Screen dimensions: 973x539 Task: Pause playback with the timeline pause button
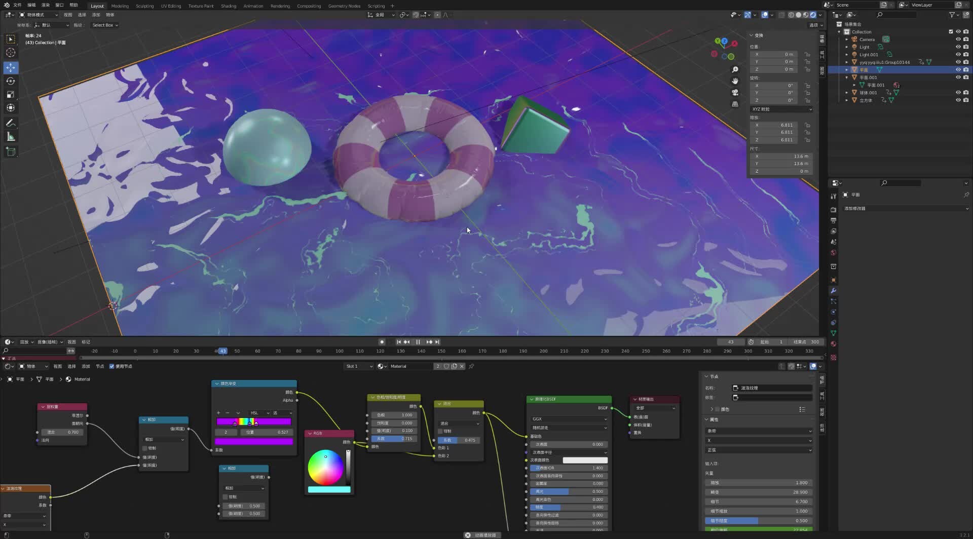418,342
